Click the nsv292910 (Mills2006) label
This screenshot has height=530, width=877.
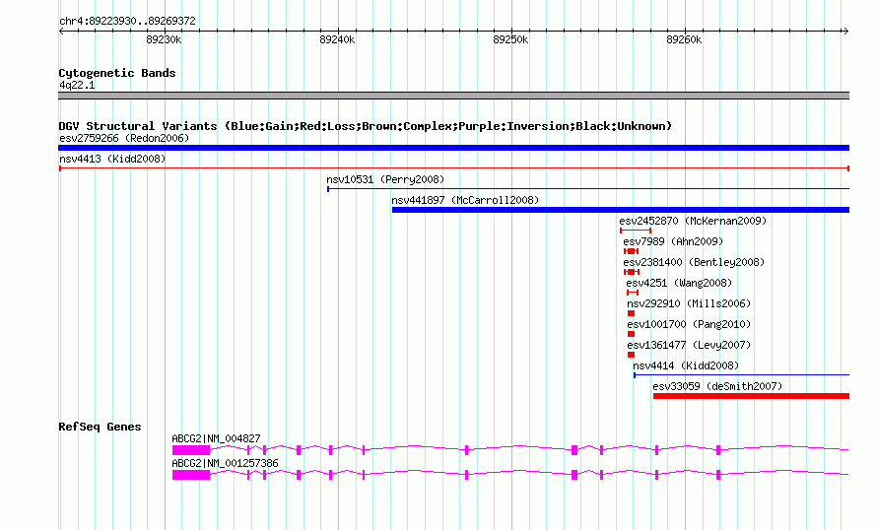point(689,303)
